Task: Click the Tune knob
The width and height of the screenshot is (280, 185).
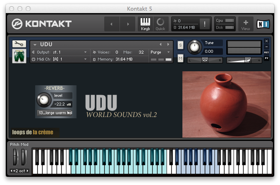Action: click(x=194, y=47)
